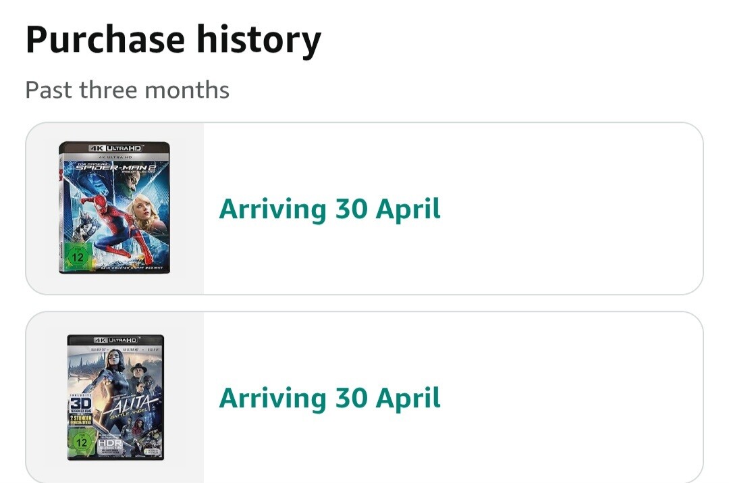
Task: Click the green FSK 12 badge on Alita cover
Action: pos(80,444)
